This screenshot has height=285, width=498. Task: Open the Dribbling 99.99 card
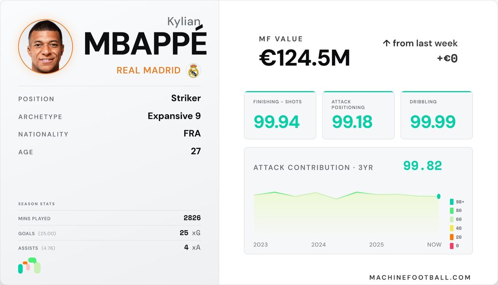[437, 115]
